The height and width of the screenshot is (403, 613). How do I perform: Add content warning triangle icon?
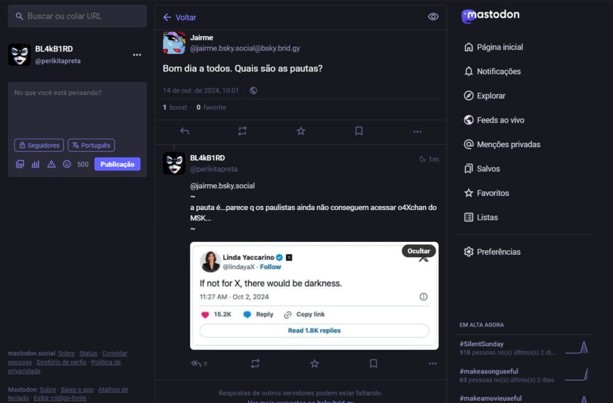click(x=51, y=164)
